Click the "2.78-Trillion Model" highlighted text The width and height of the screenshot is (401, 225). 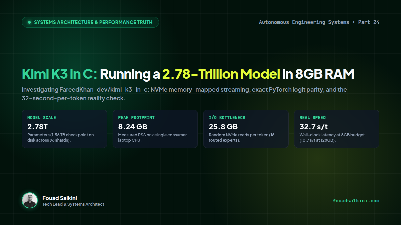221,74
